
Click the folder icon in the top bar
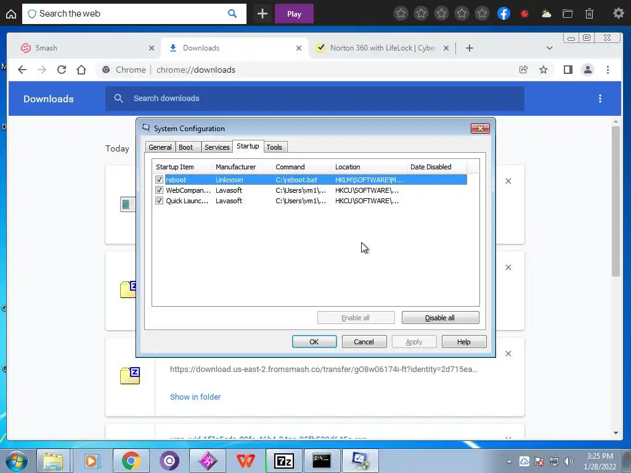tap(568, 14)
